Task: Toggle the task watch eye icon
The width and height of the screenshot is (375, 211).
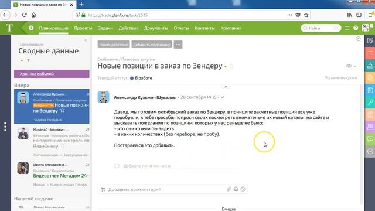Action: (349, 66)
